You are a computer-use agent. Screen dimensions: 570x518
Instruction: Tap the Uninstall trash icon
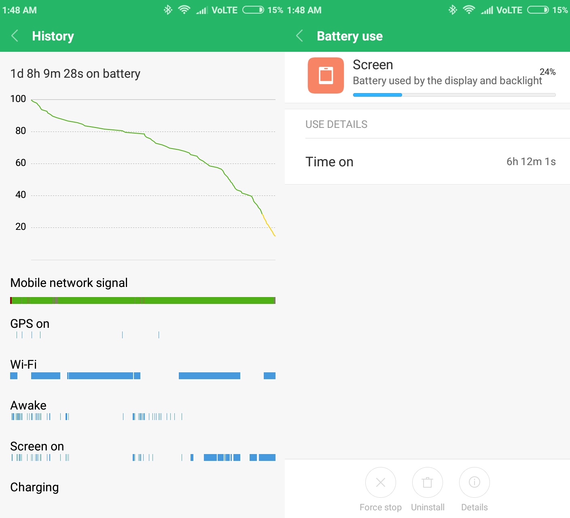(428, 482)
